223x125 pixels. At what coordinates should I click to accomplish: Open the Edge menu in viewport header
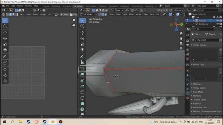[146, 14]
